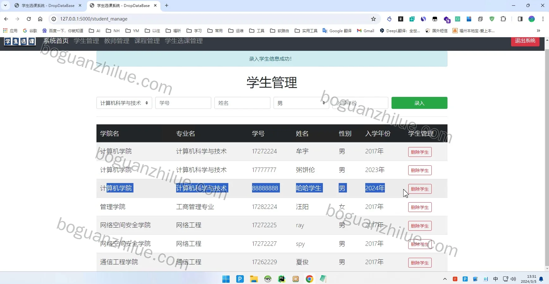Click the green 录入 button
Viewport: 549px width, 284px height.
point(419,103)
